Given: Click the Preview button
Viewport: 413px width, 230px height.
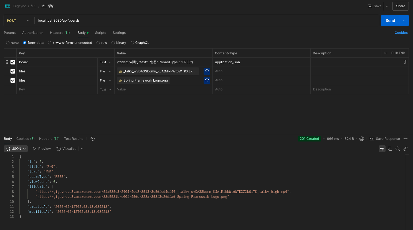Looking at the screenshot, I should click(x=42, y=149).
